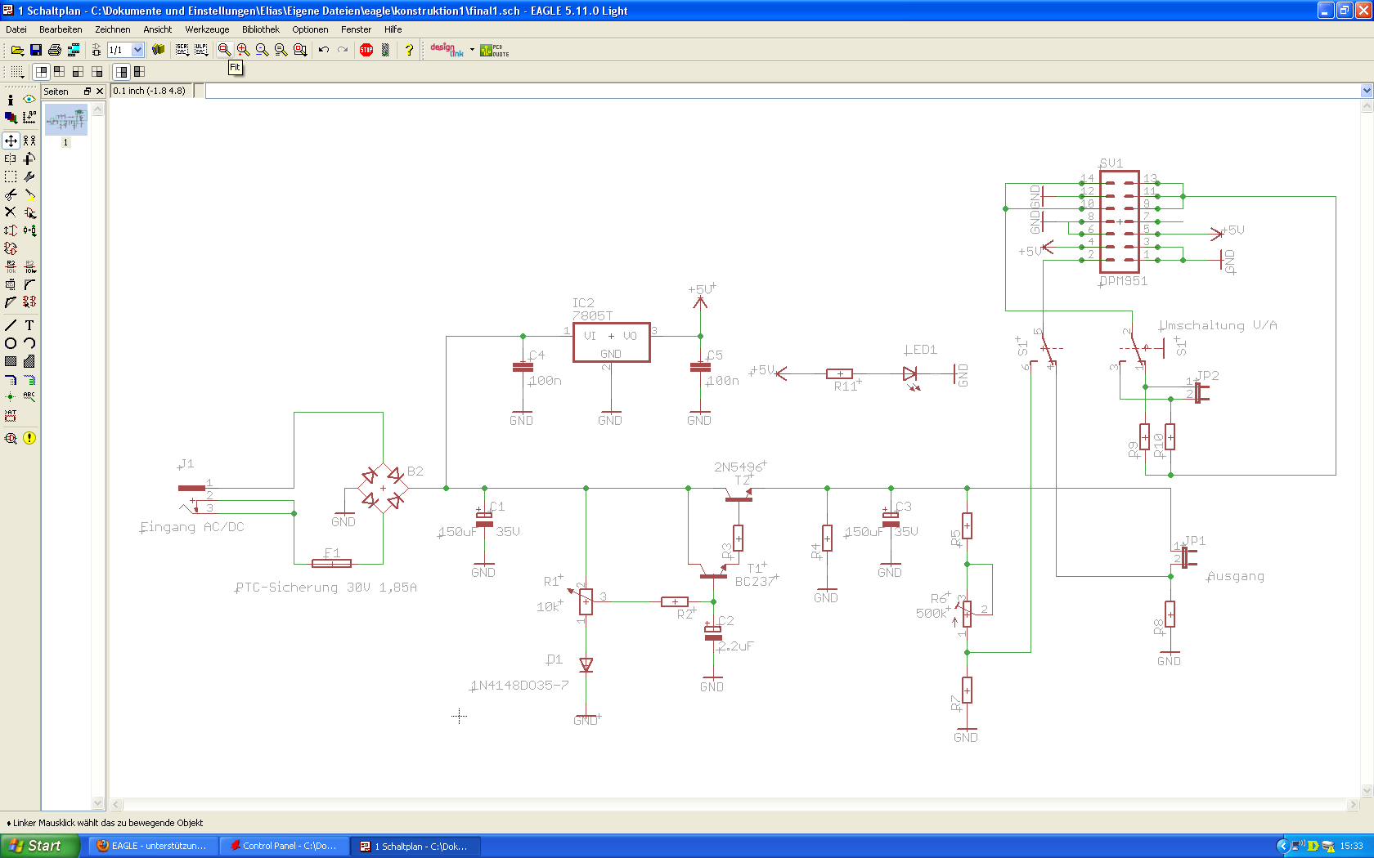Select the zoom-to-area magnifier icon
The width and height of the screenshot is (1374, 858).
click(x=300, y=50)
